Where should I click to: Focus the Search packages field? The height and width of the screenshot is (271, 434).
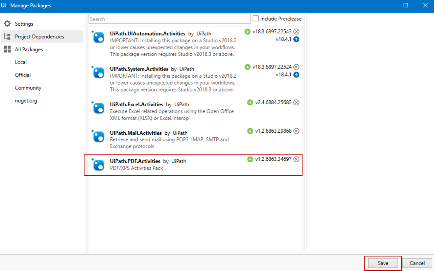tap(169, 19)
